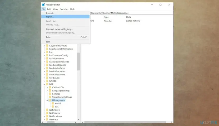Screen dimensions: 219x126
Task: Expand the NetDiagFx key
Action: point(44,110)
